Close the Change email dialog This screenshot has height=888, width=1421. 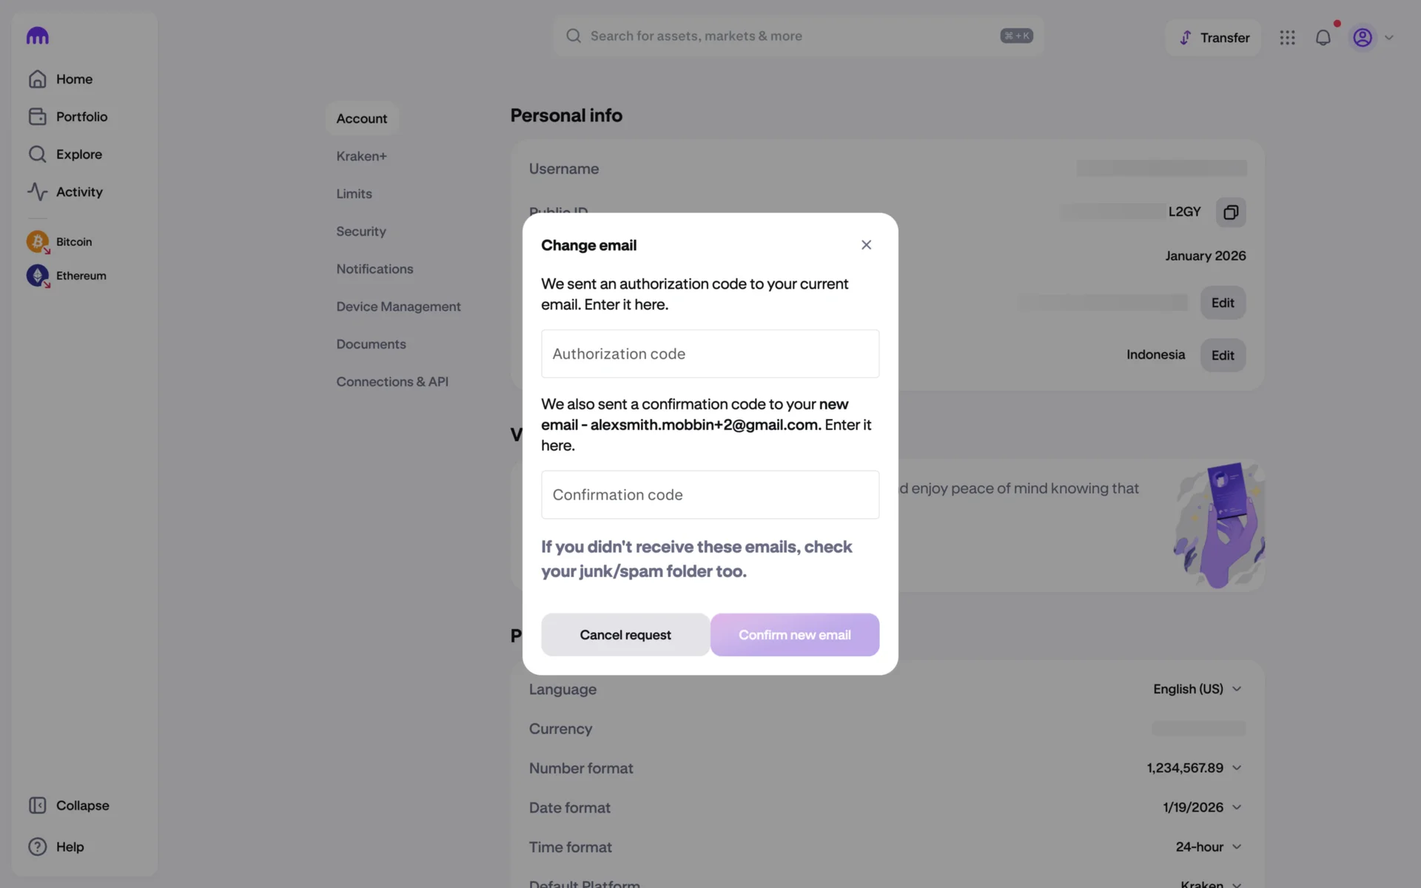point(866,245)
